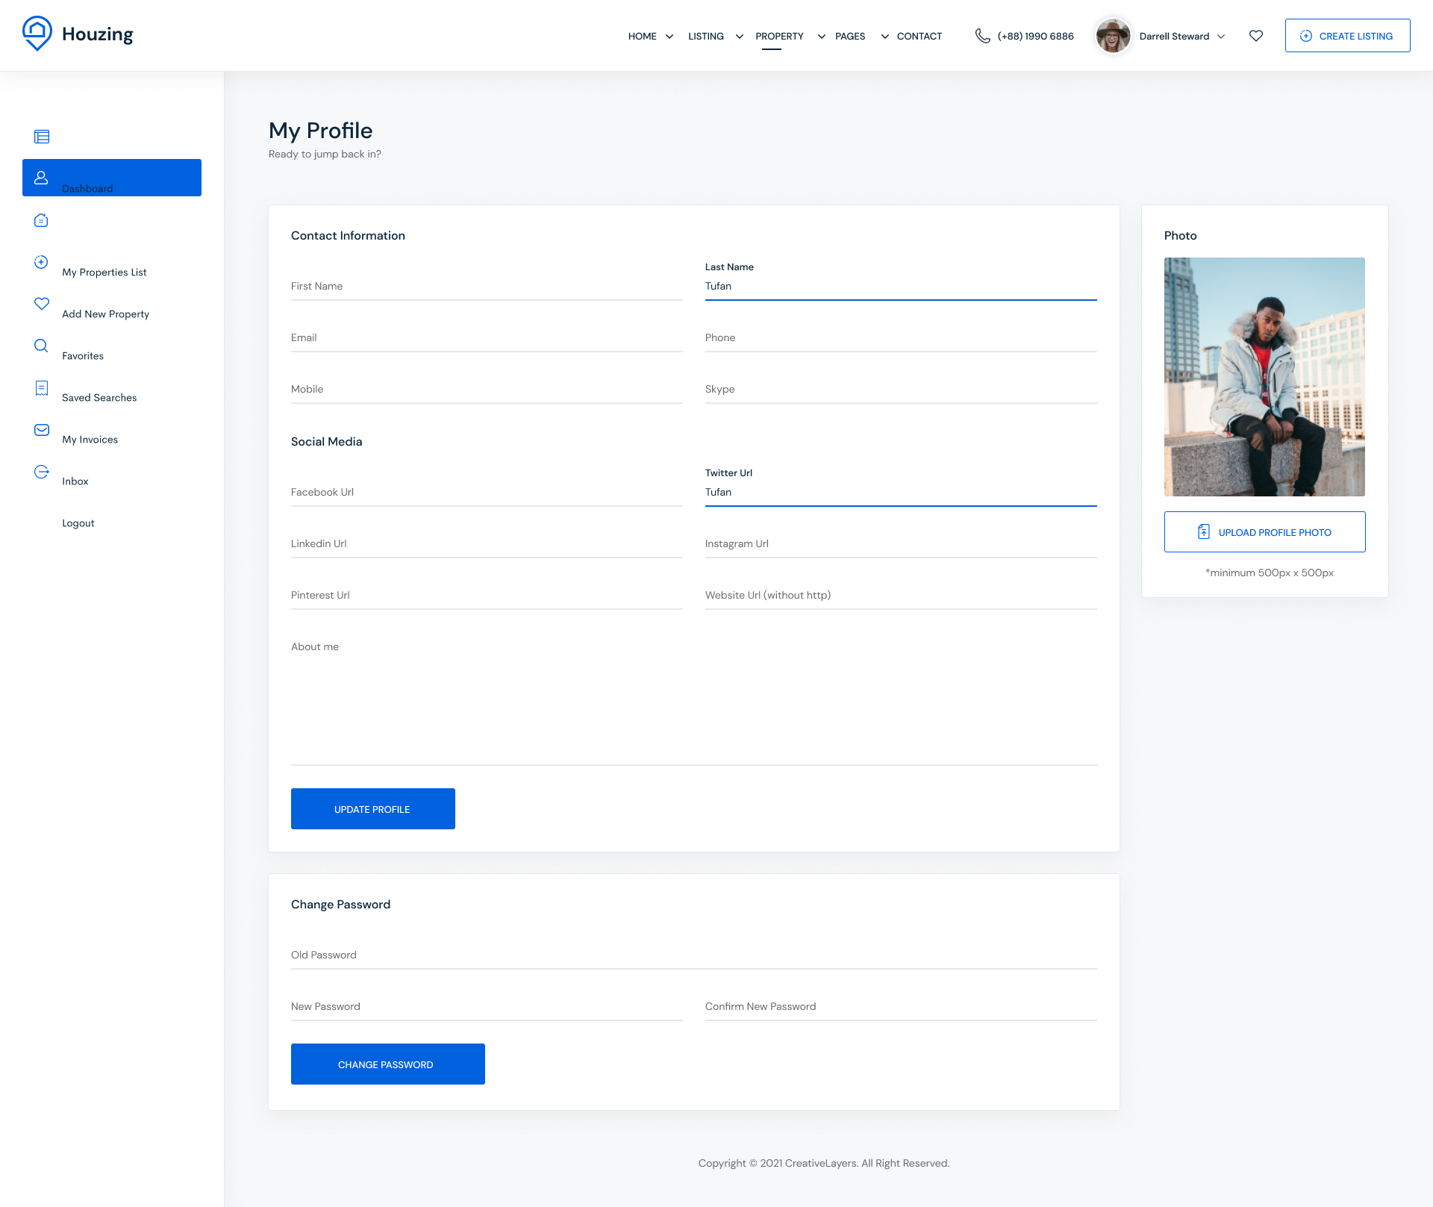Select Saved Searches in sidebar
The height and width of the screenshot is (1207, 1433).
99,398
